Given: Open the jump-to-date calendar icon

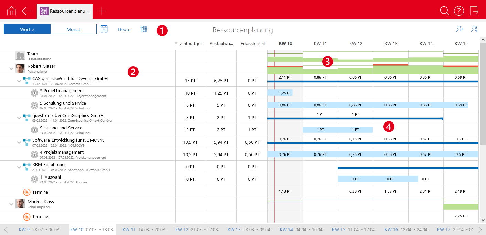Looking at the screenshot, I should click(x=104, y=29).
